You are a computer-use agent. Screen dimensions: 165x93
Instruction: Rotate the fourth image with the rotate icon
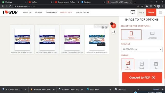[103, 27]
